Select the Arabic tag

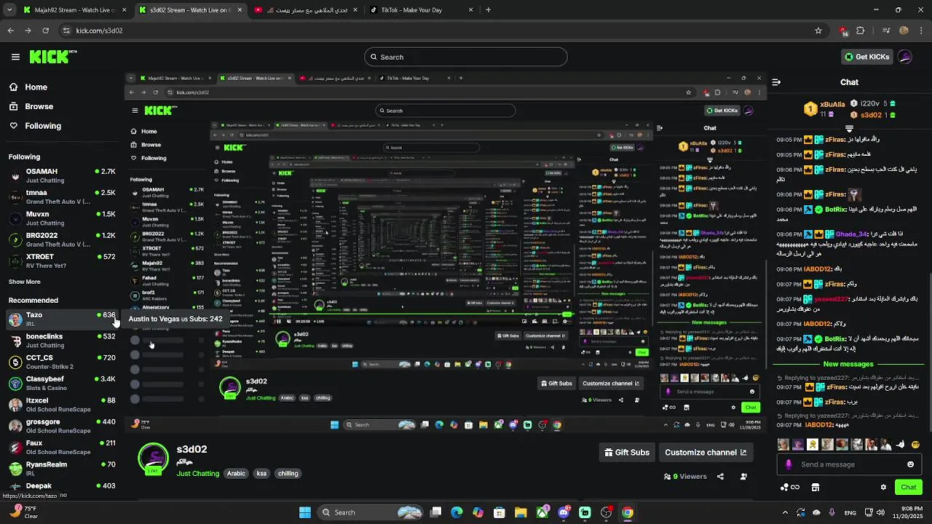click(x=236, y=473)
